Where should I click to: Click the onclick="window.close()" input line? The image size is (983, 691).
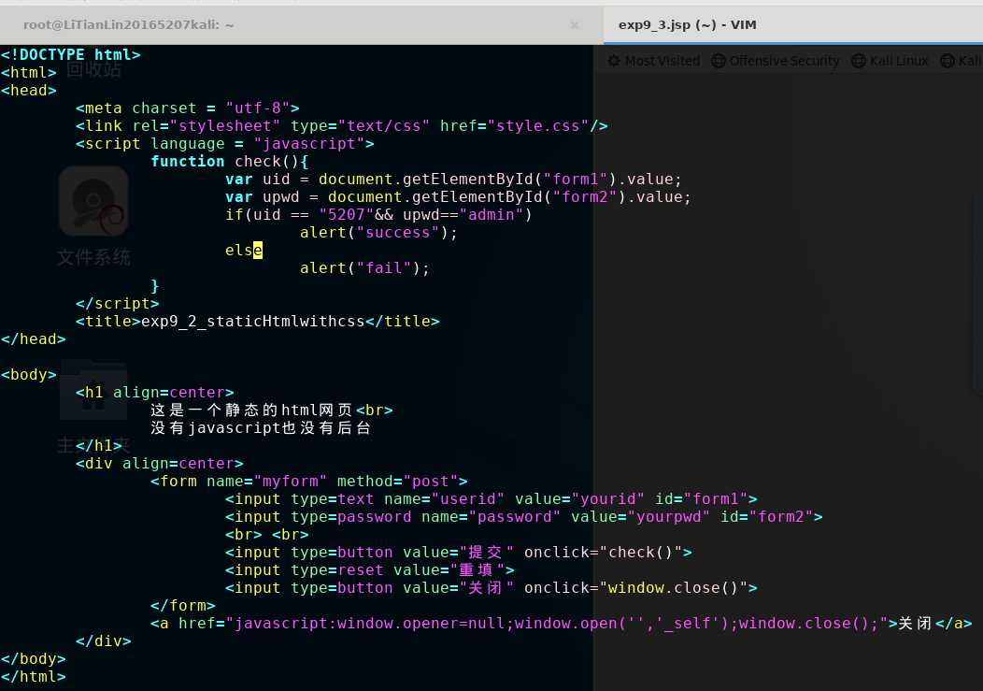click(491, 588)
